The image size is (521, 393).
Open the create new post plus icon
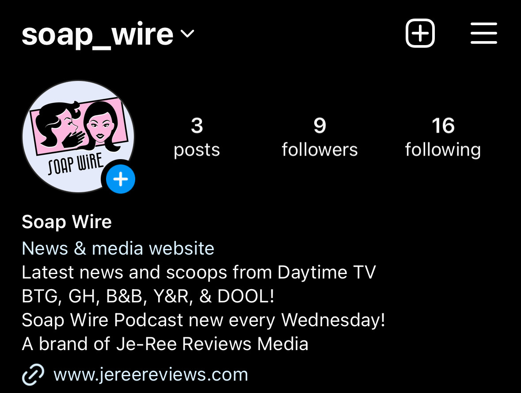click(x=420, y=33)
